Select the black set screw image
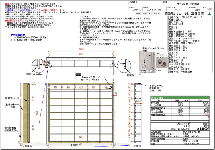The height and width of the screenshot is (150, 215). tap(78, 75)
